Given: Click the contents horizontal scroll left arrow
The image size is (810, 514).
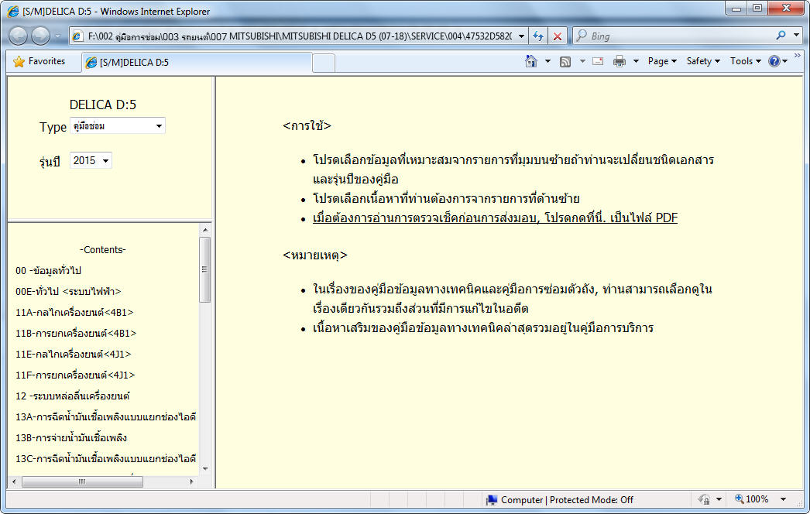Looking at the screenshot, I should coord(14,481).
